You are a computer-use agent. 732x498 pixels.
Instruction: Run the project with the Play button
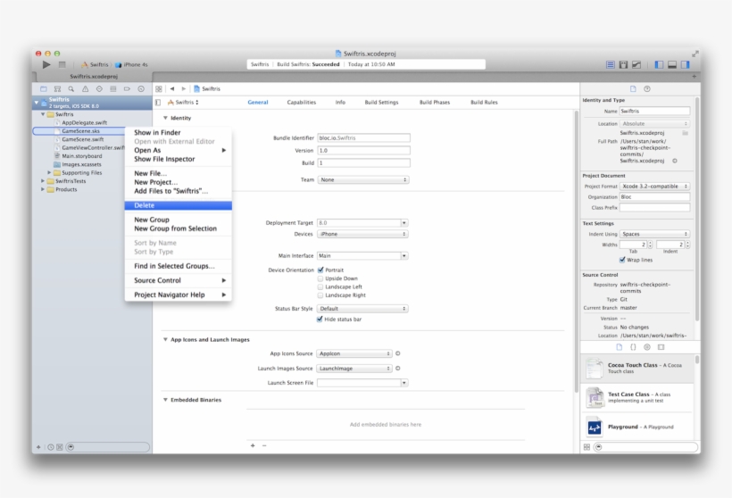point(46,64)
